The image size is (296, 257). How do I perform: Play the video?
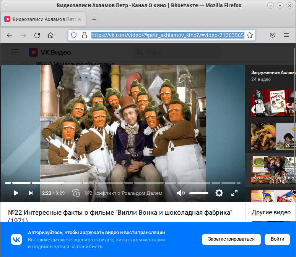[16, 193]
